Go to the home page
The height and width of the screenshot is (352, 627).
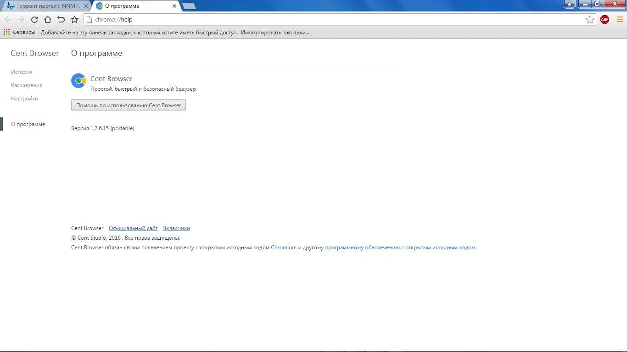(x=47, y=19)
